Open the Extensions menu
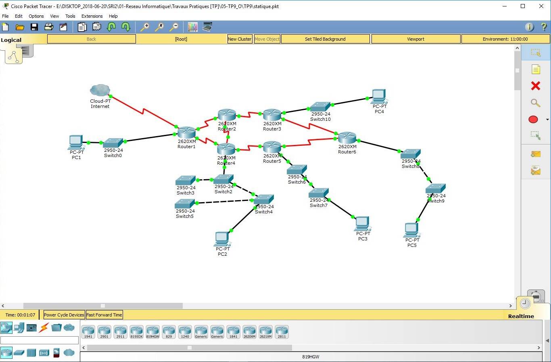The image size is (551, 362). click(92, 16)
